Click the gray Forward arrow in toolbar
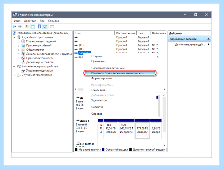Screen dimensions: 223x169 coord(20,27)
